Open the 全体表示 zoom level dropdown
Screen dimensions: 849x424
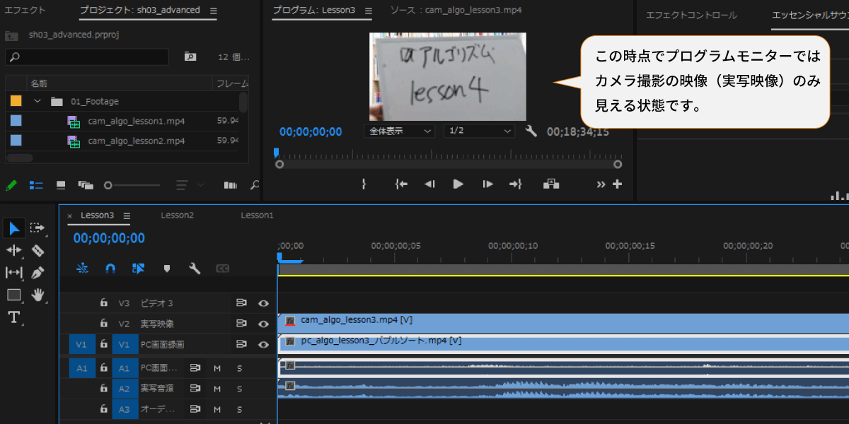[400, 131]
